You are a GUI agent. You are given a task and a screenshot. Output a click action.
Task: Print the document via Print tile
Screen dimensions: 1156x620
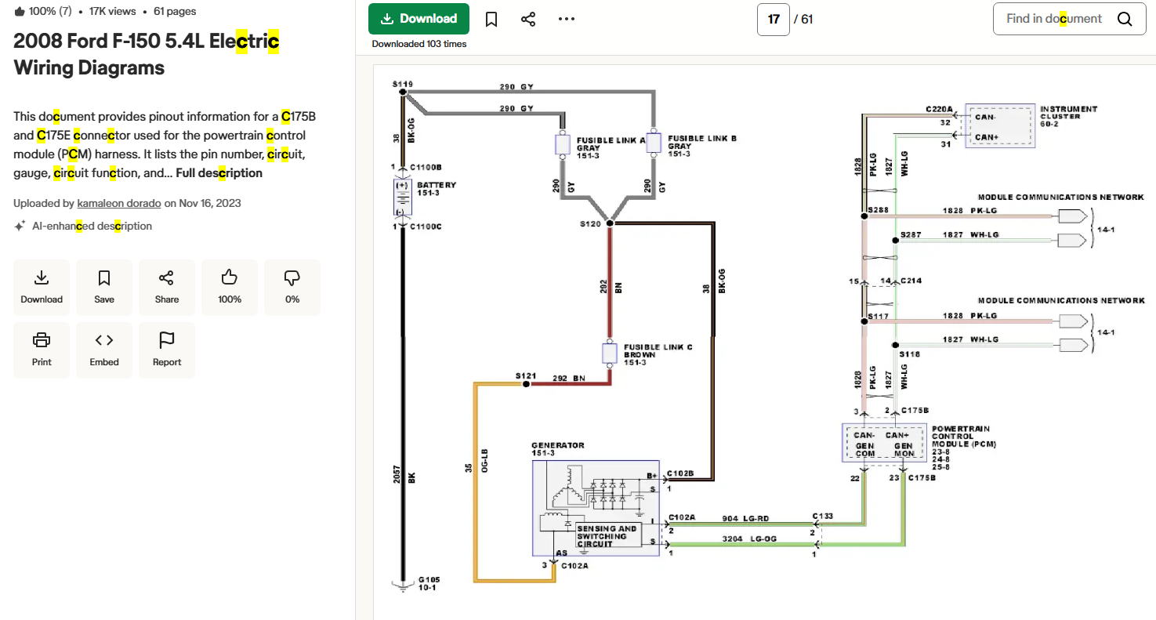(x=42, y=350)
